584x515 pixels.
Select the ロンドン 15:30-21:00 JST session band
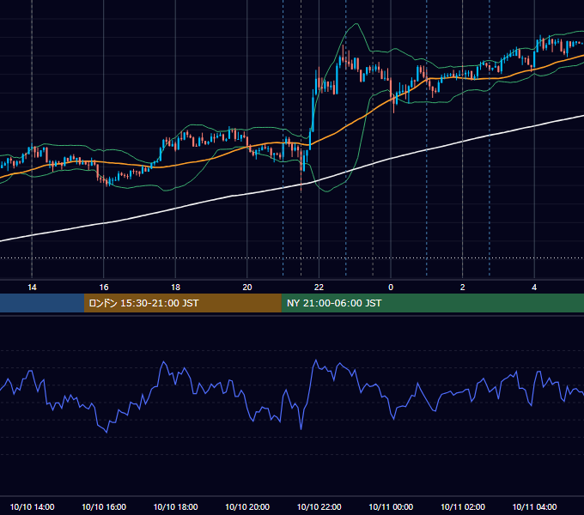182,303
